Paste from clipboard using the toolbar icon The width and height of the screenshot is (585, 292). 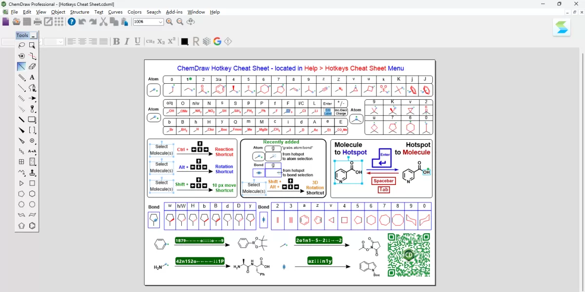[x=125, y=21]
